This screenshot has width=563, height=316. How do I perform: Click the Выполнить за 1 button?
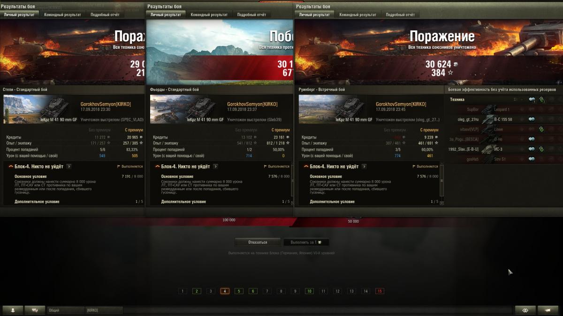coord(306,242)
